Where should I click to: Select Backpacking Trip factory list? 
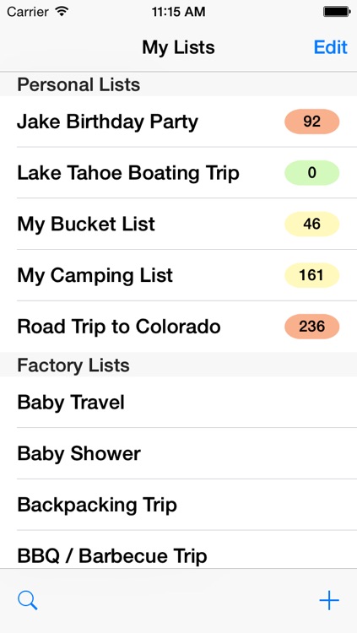(179, 505)
